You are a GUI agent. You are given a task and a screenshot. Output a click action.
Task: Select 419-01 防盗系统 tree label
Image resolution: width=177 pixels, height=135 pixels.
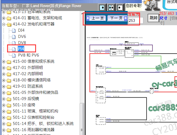28,86
